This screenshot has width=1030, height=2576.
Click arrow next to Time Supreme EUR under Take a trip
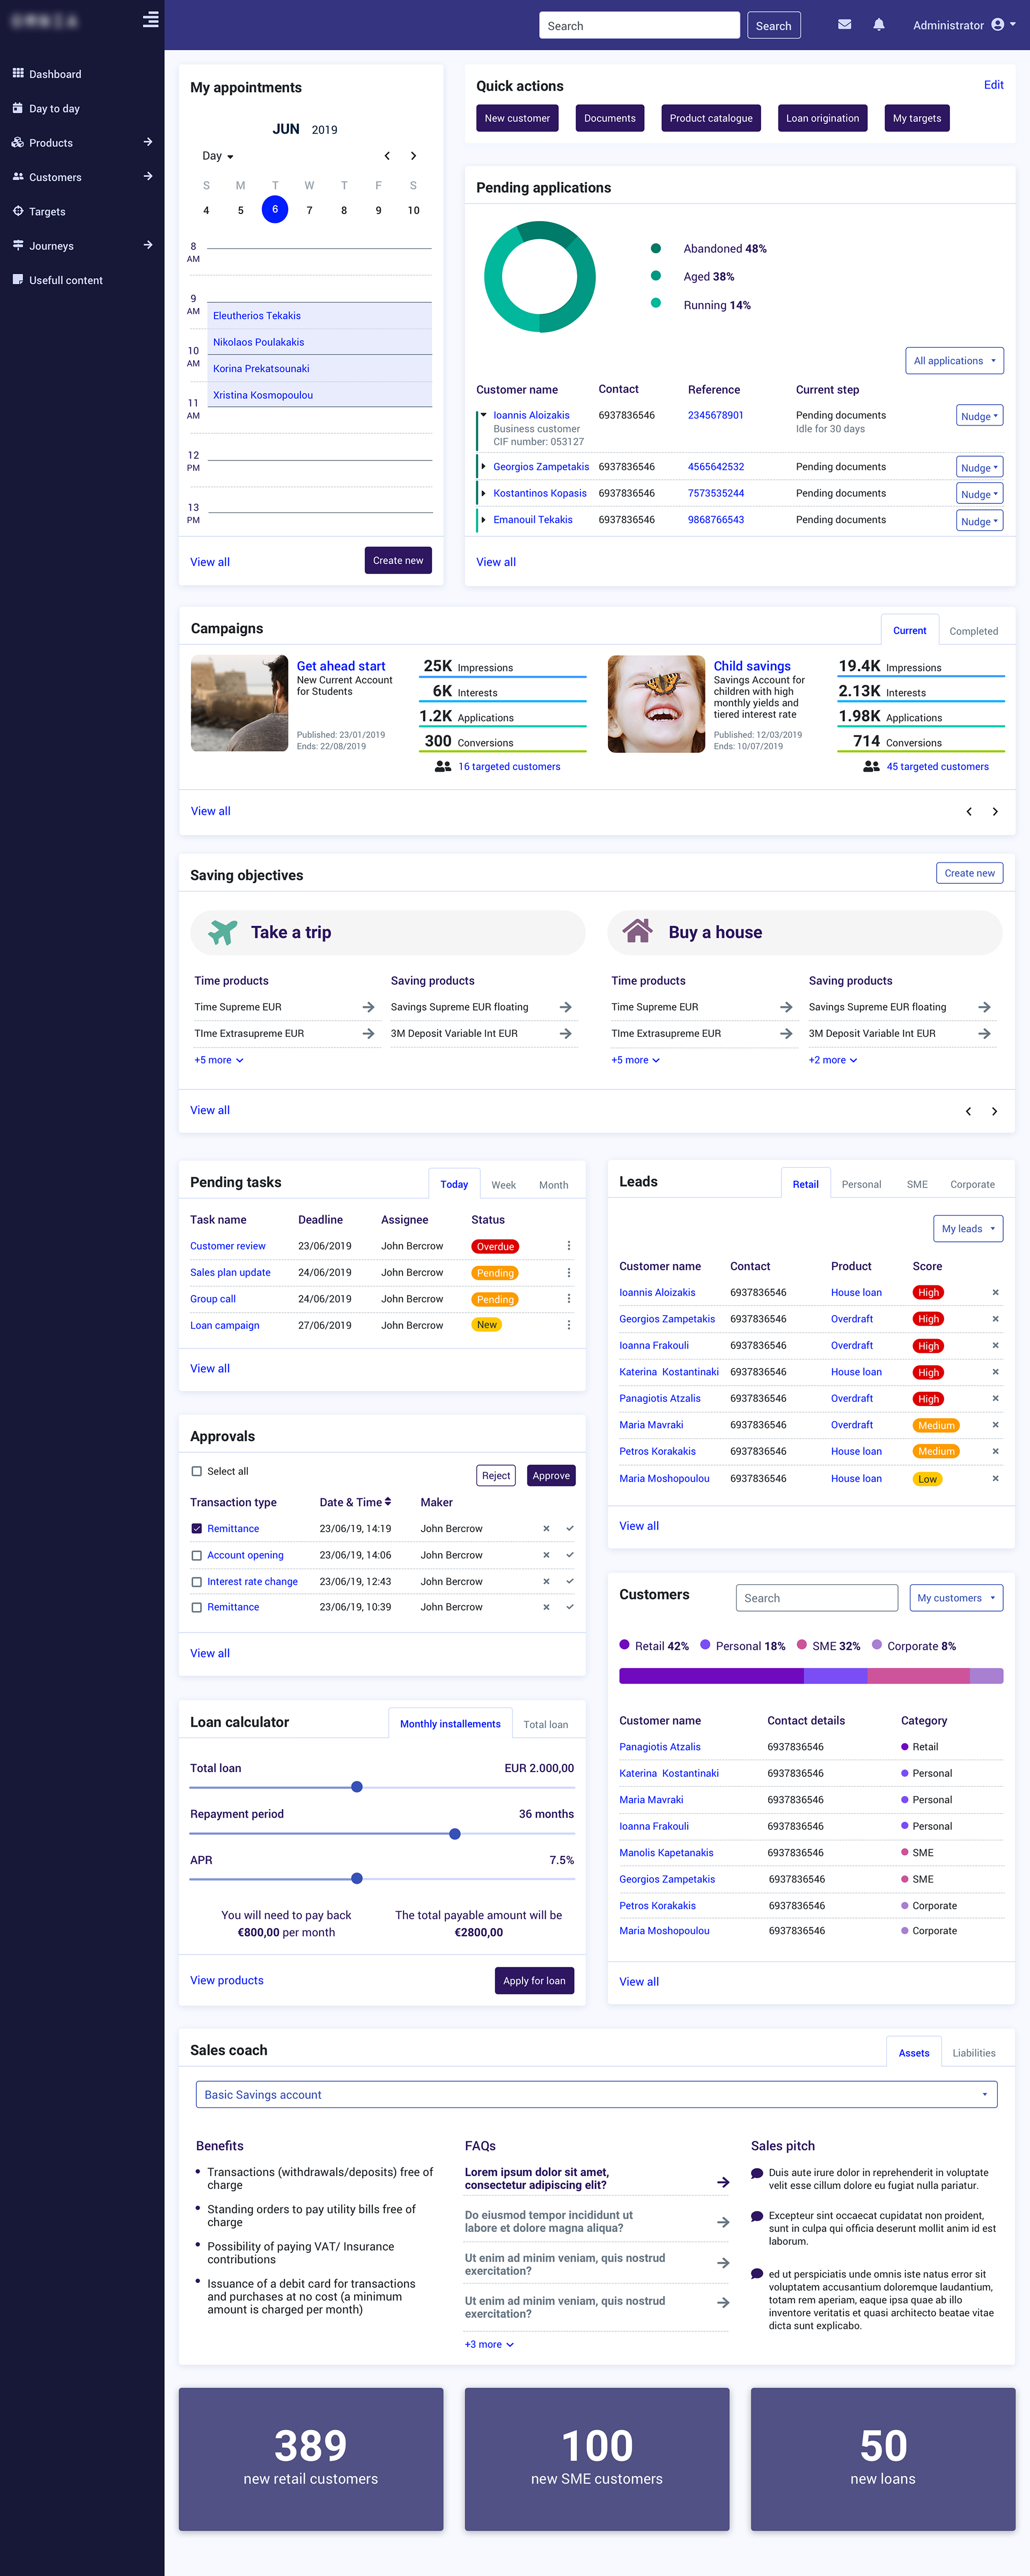(x=368, y=1007)
